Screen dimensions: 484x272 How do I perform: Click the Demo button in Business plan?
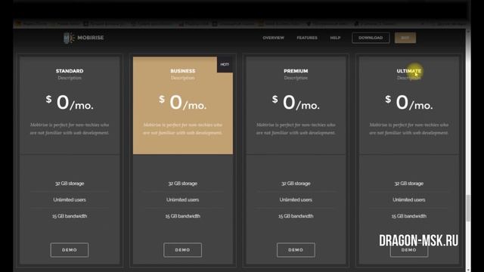[182, 250]
